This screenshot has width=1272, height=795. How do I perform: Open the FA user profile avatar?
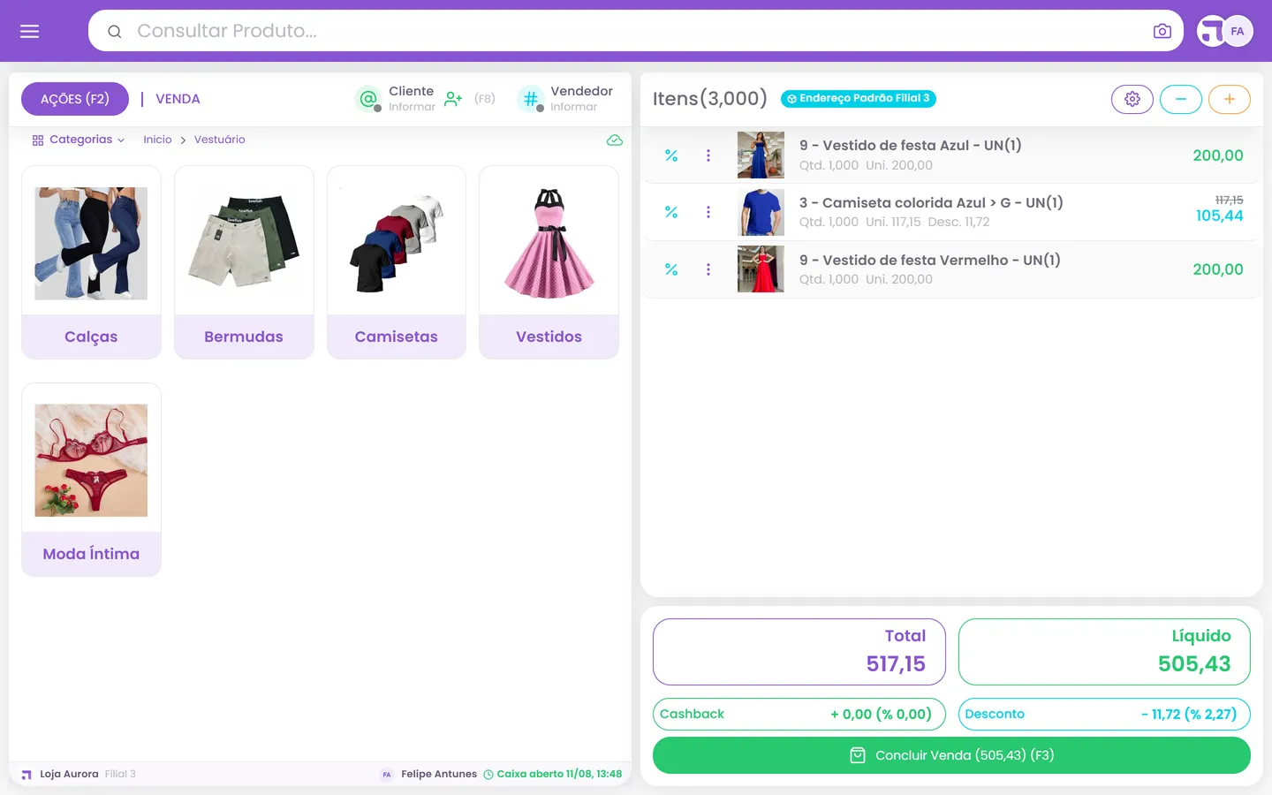(x=1237, y=31)
